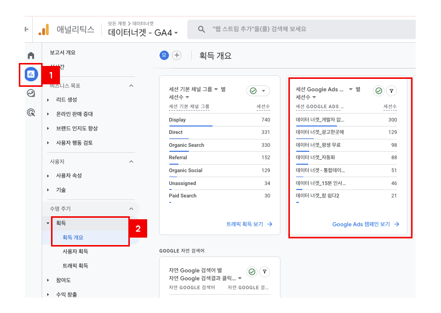Click the 데이터 너겟_자동화 campaign row
This screenshot has height=313, width=441.
[x=346, y=158]
